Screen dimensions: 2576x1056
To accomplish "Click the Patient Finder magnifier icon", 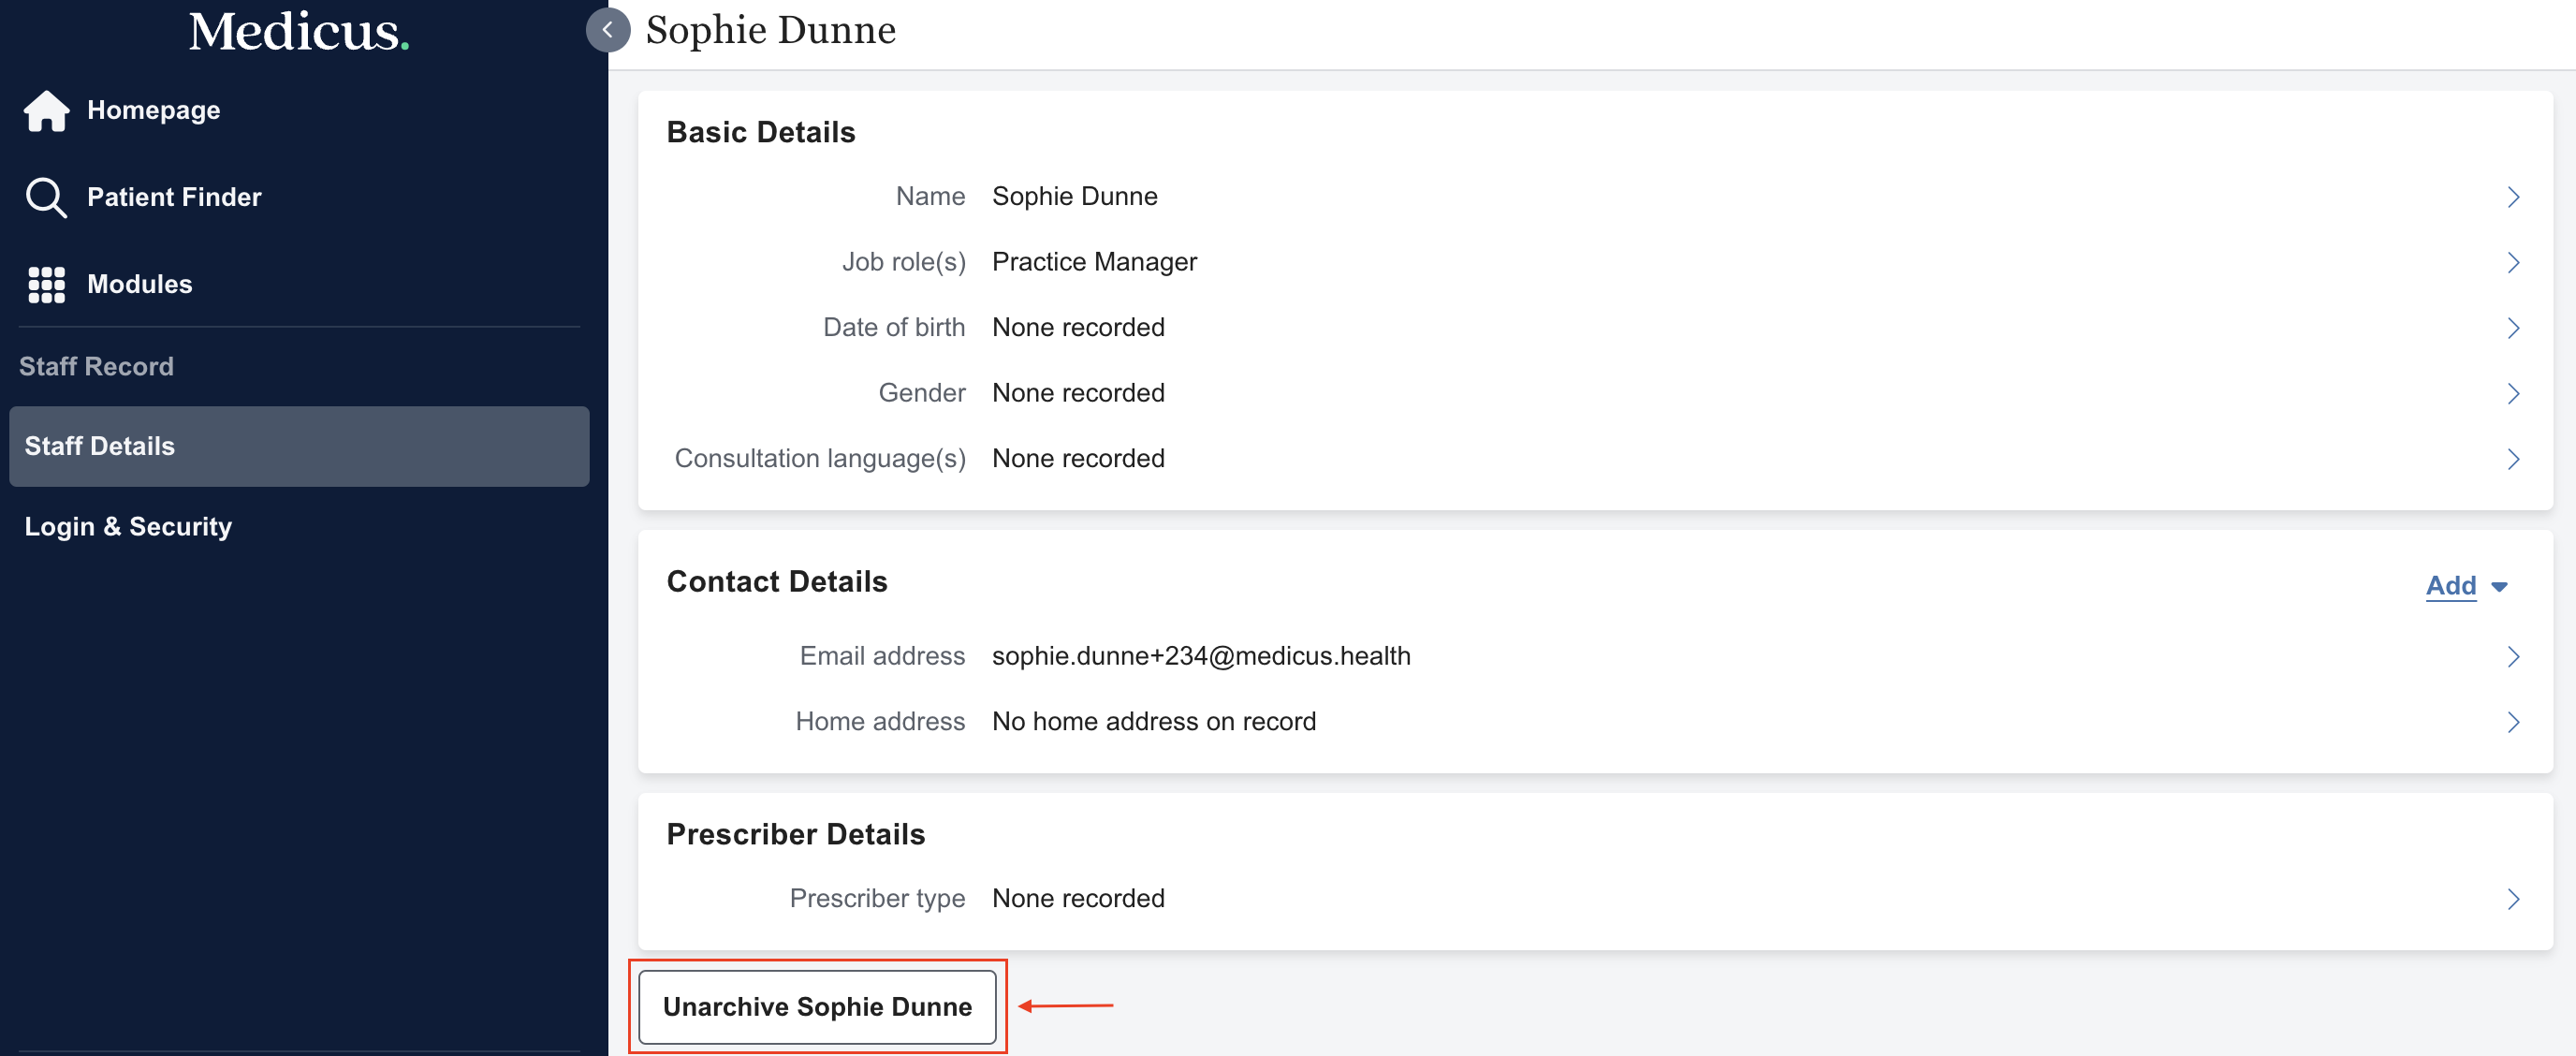I will pyautogui.click(x=46, y=197).
